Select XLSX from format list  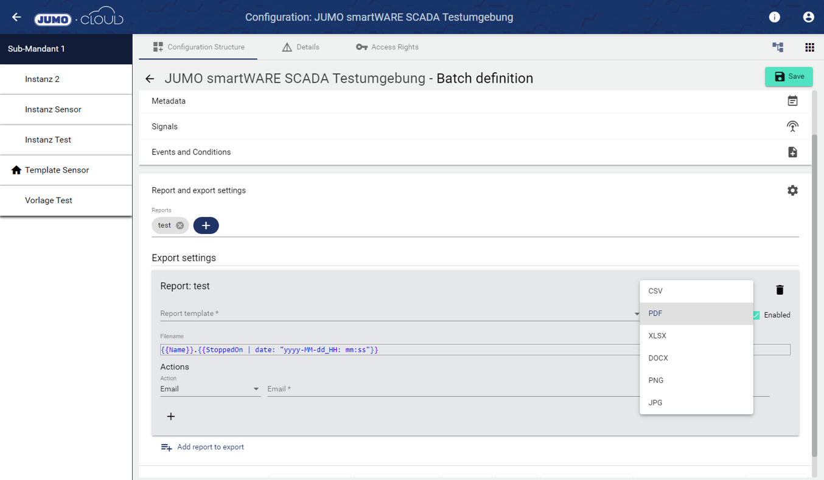(x=696, y=336)
